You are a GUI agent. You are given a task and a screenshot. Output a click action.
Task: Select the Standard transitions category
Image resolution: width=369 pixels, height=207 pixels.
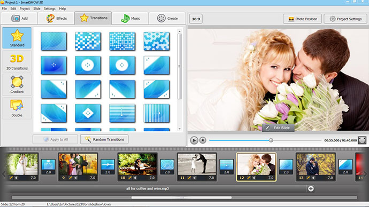[17, 38]
